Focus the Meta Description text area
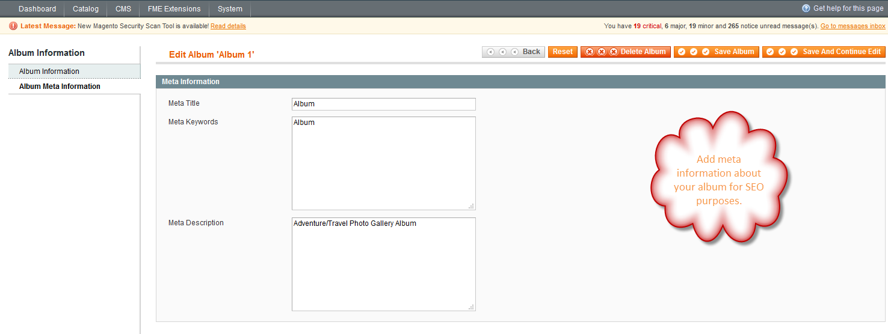This screenshot has width=888, height=334. coord(383,264)
